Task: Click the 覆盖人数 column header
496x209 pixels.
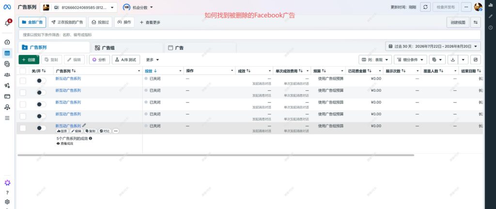Action: click(x=434, y=71)
